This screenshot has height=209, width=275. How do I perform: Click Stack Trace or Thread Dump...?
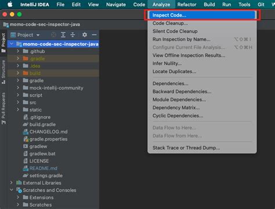(186, 148)
